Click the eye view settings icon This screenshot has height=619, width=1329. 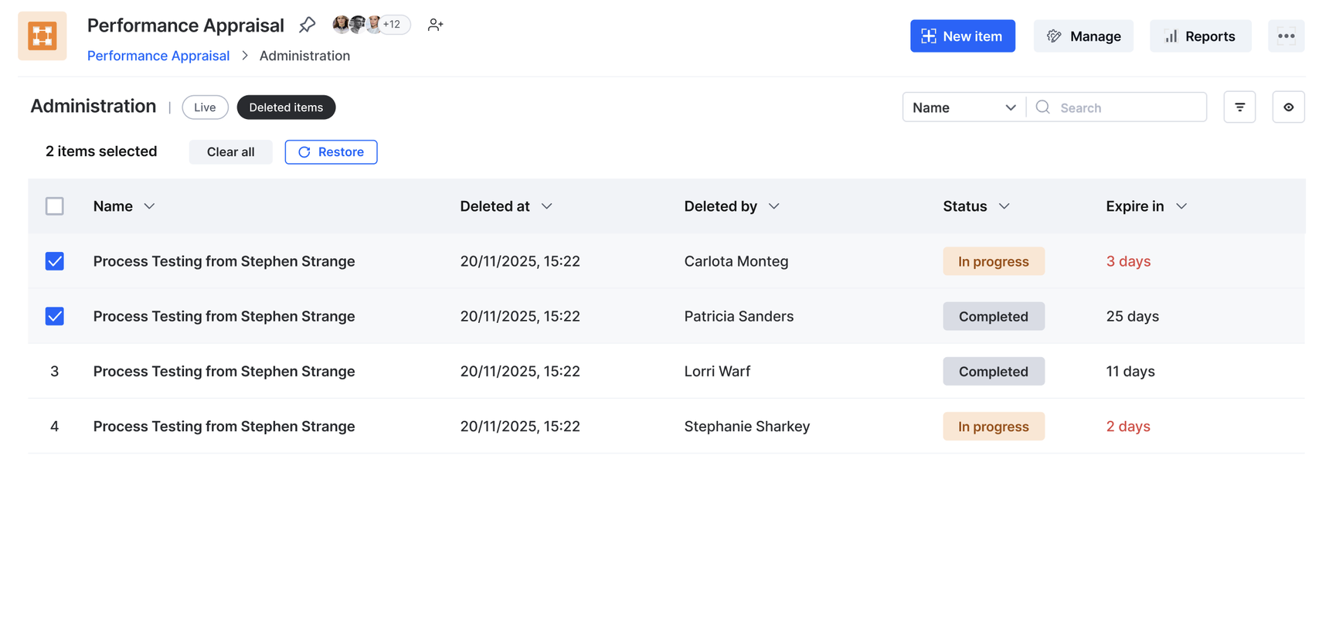pyautogui.click(x=1289, y=107)
